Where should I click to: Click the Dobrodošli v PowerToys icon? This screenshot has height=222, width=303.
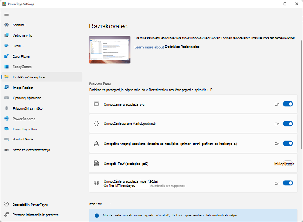[6, 204]
